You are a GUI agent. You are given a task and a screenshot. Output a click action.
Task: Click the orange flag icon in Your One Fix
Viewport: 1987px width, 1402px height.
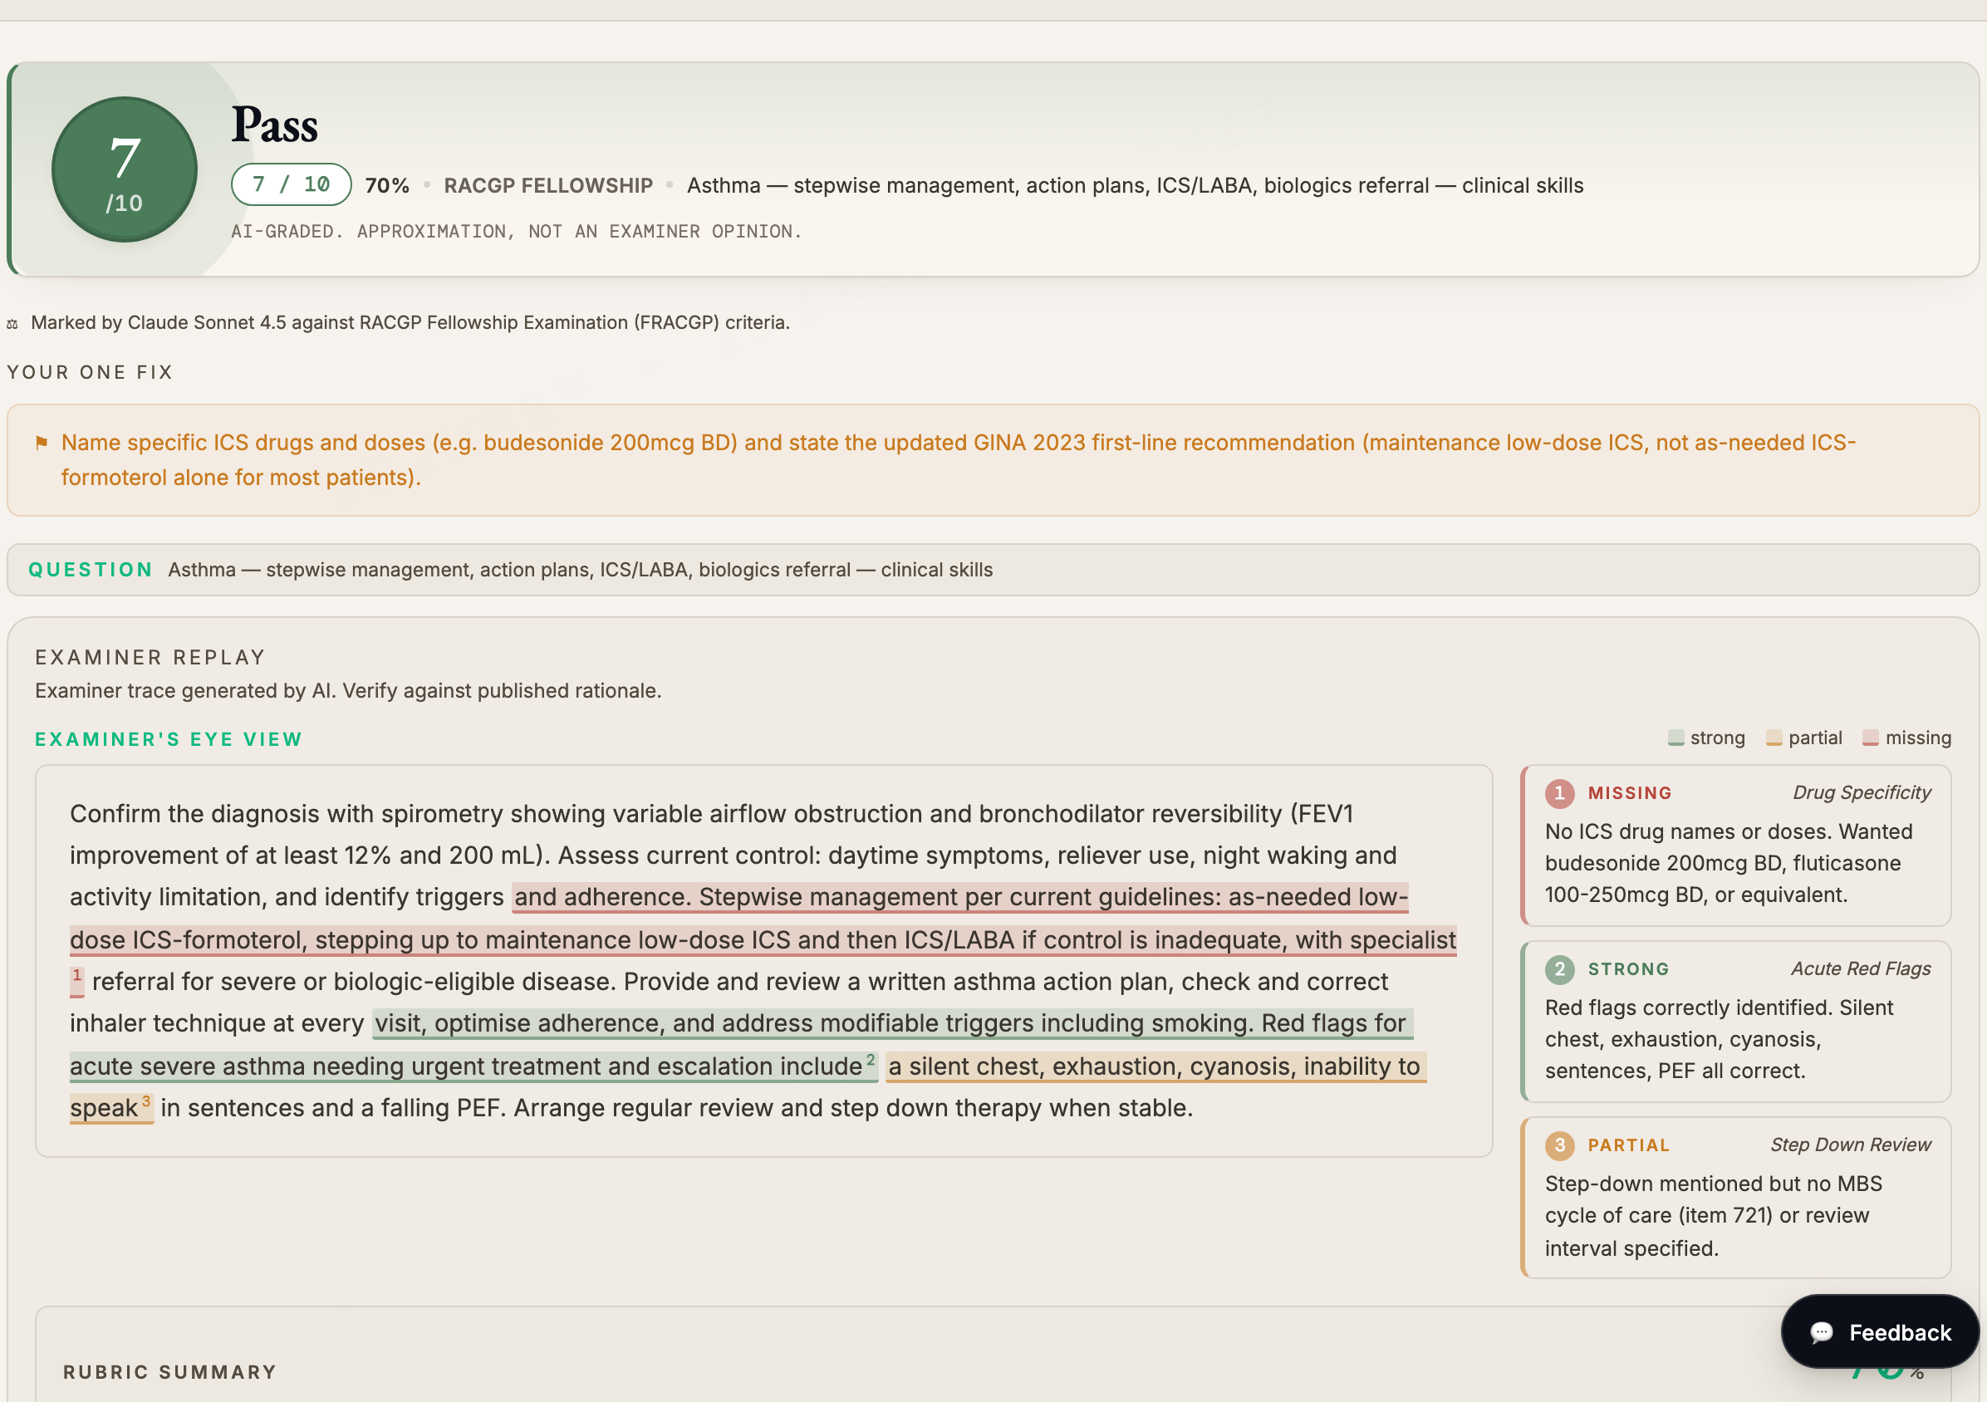click(41, 443)
